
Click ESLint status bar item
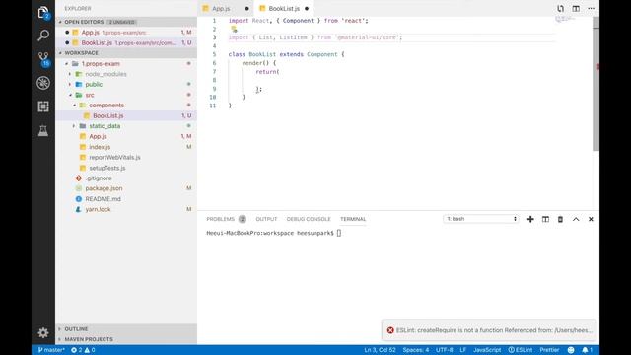tap(520, 350)
